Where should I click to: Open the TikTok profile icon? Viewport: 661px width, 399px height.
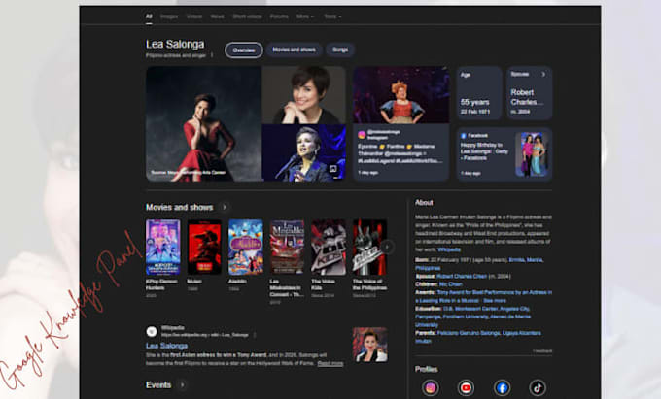pos(538,387)
